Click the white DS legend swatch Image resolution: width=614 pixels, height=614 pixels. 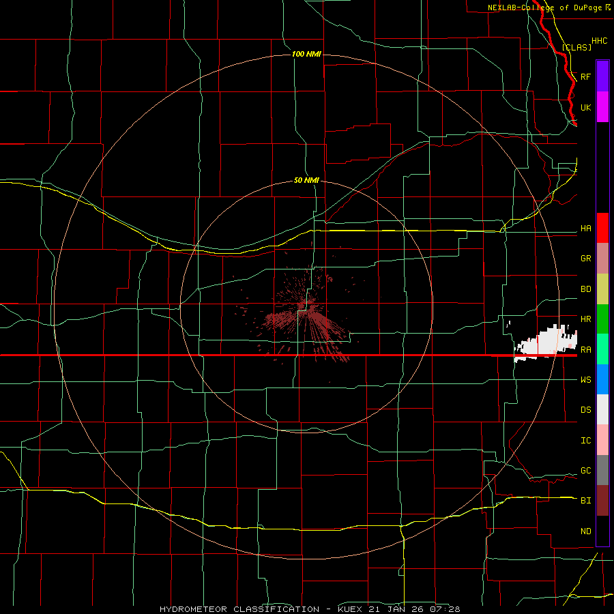click(602, 409)
